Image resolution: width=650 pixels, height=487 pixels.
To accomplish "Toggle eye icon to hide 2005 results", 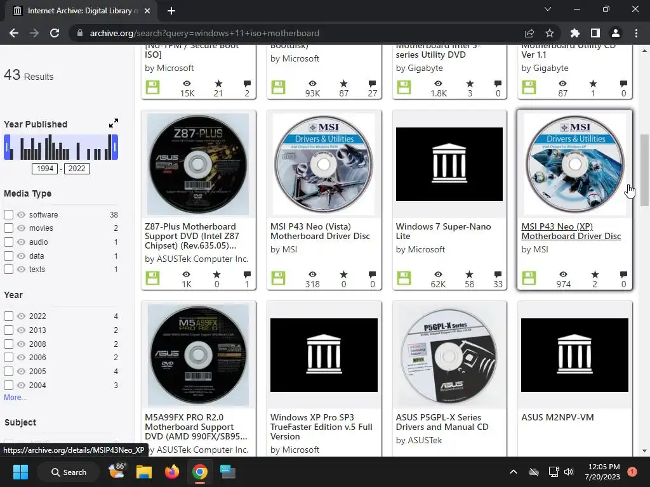I will [x=21, y=371].
